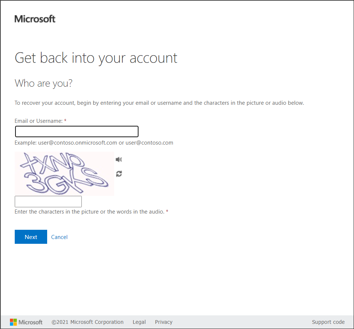Click the 'Get back into your account' heading

[96, 58]
